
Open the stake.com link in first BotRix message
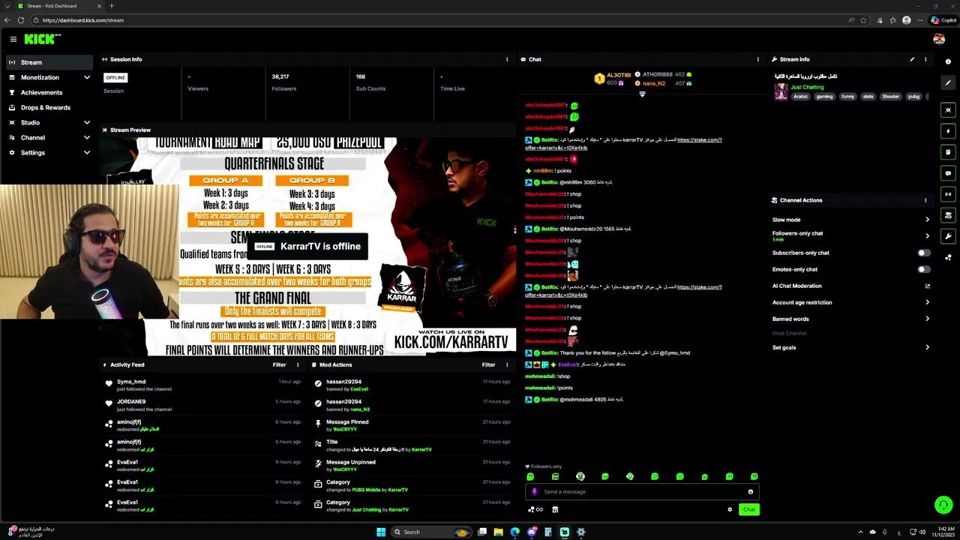tap(699, 140)
